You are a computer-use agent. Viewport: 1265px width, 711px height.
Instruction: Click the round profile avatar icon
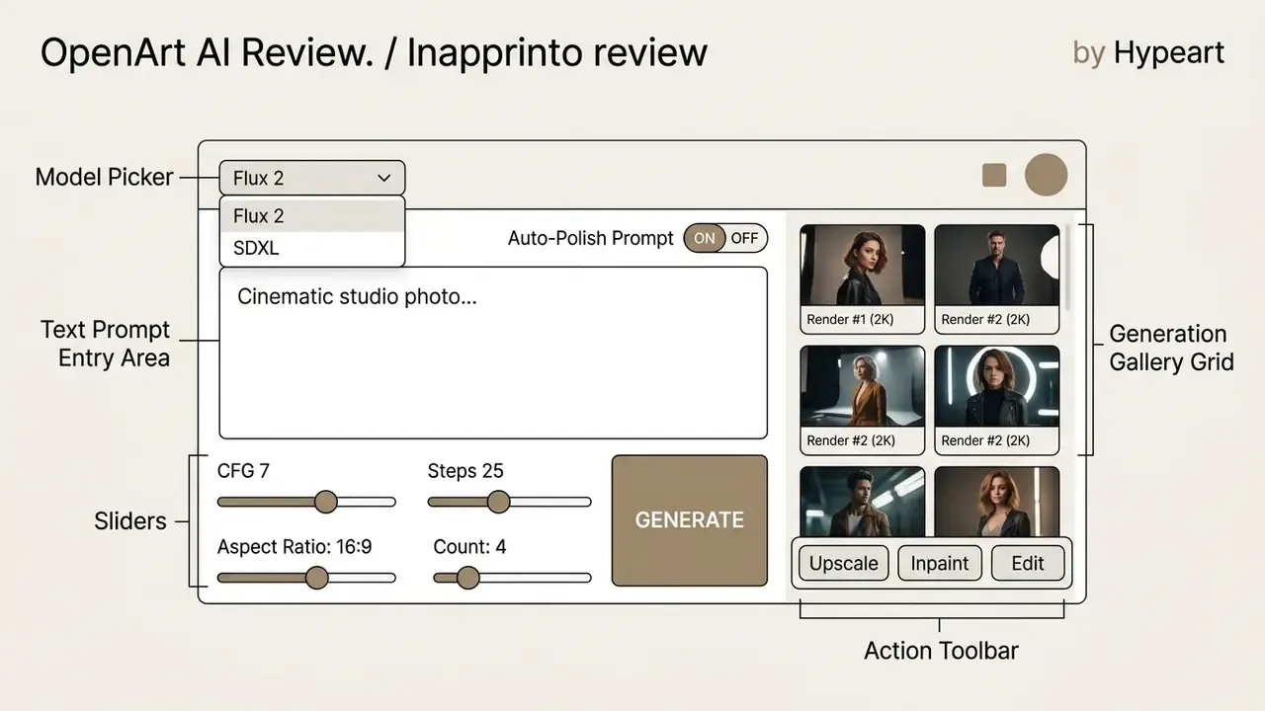pyautogui.click(x=1046, y=175)
